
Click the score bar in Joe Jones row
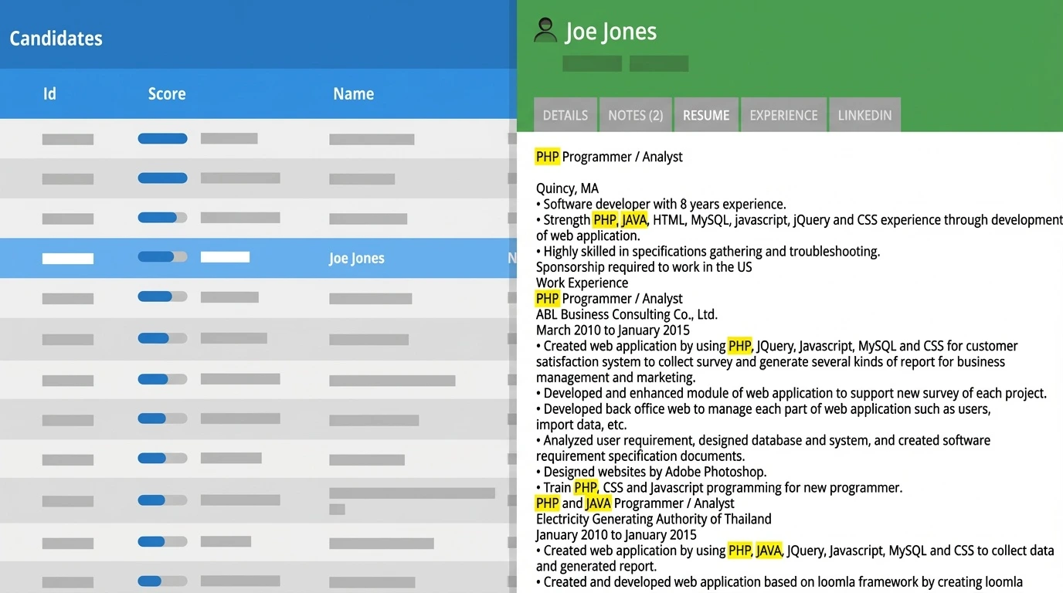(x=162, y=257)
